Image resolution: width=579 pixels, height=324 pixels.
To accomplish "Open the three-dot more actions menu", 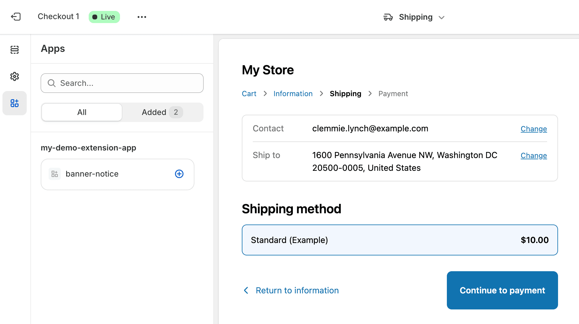I will [142, 17].
